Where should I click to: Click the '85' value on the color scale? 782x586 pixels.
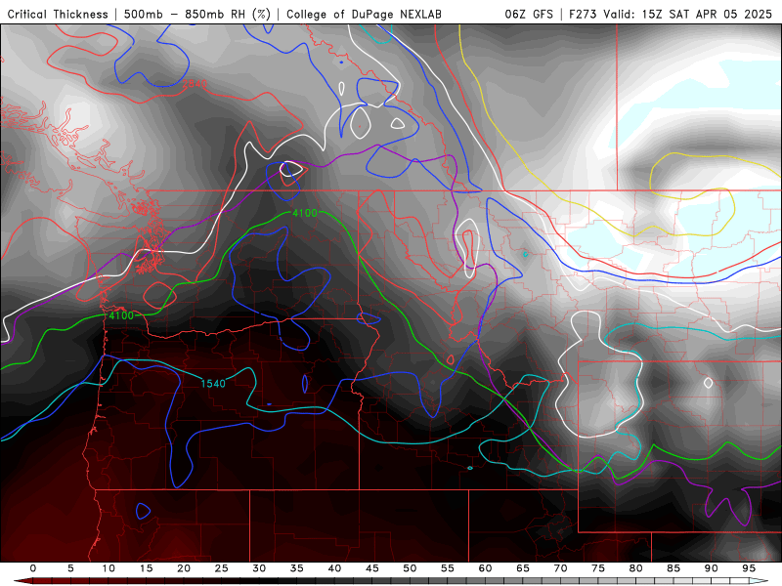pyautogui.click(x=673, y=568)
